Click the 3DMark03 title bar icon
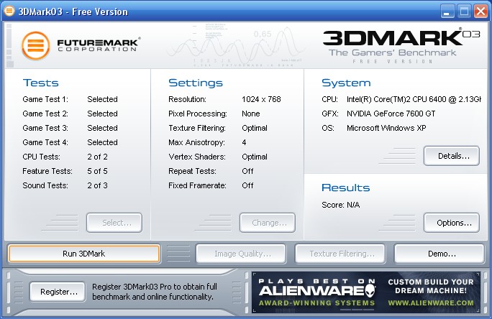This screenshot has height=319, width=492. 9,11
